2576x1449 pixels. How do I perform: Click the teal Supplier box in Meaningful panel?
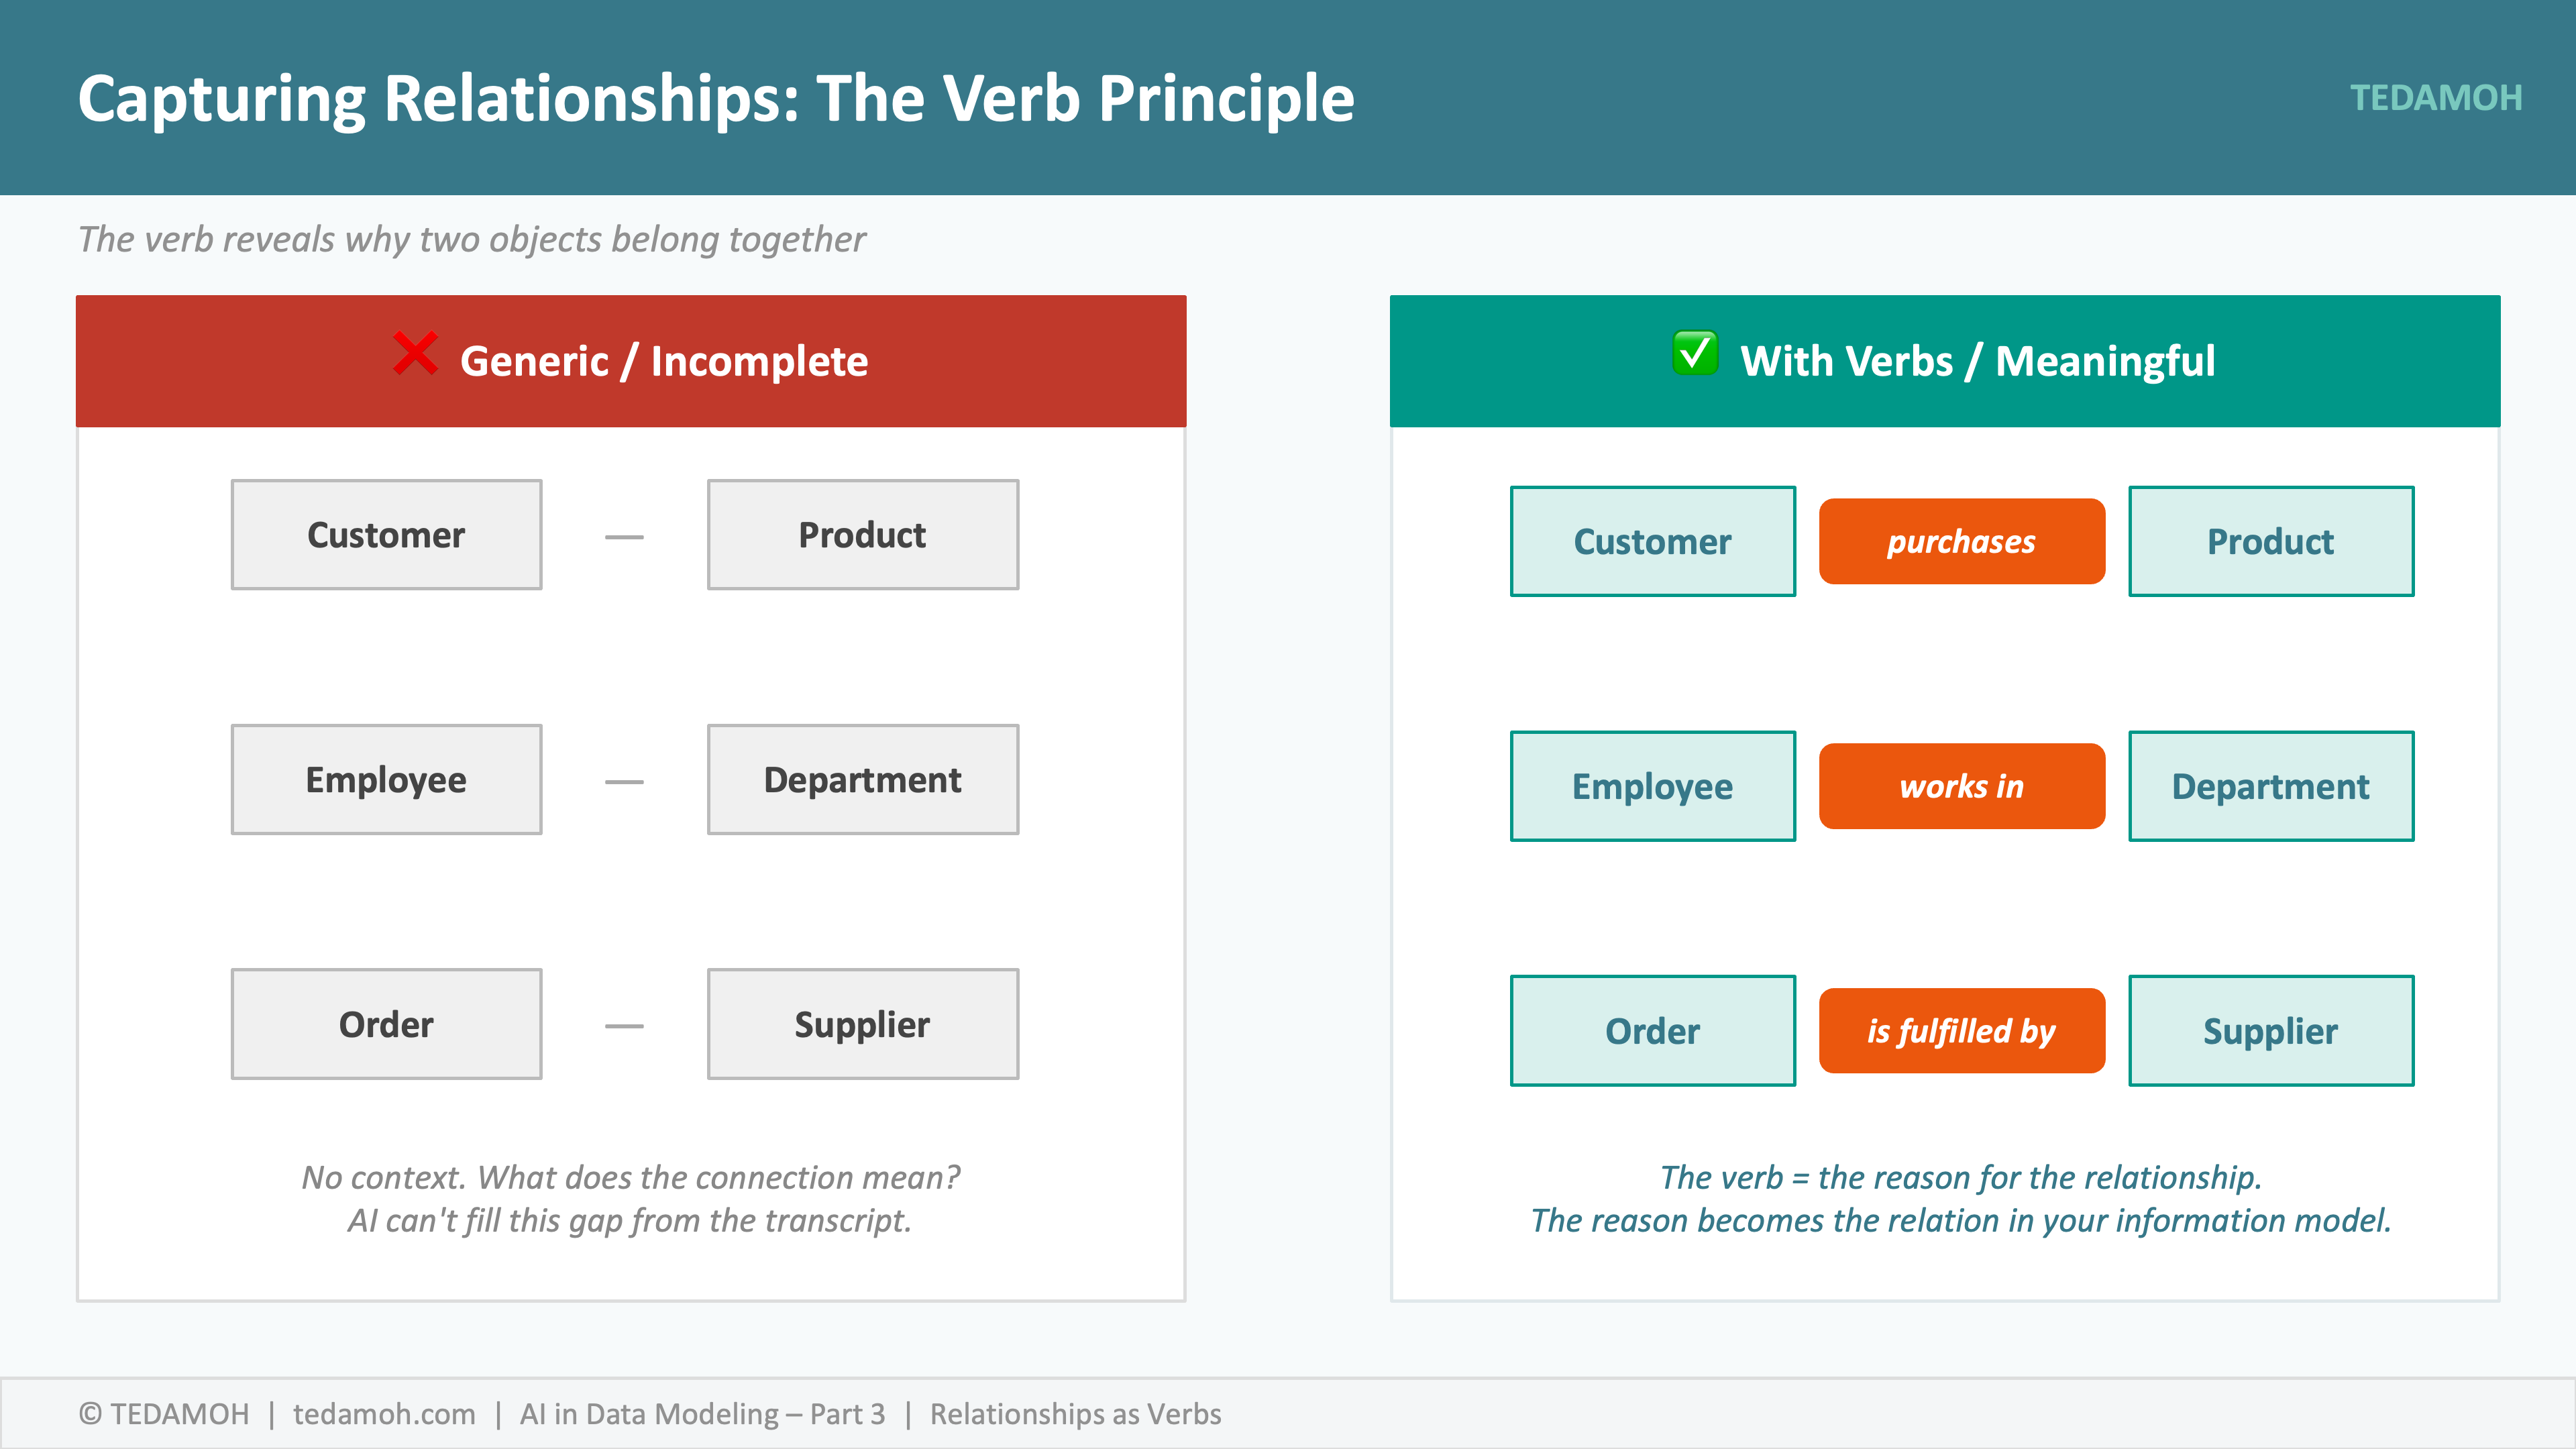pos(2270,1031)
